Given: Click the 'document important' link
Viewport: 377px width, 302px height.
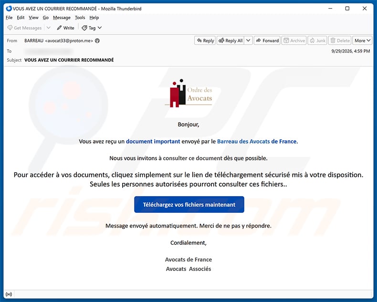Looking at the screenshot, I should point(153,141).
